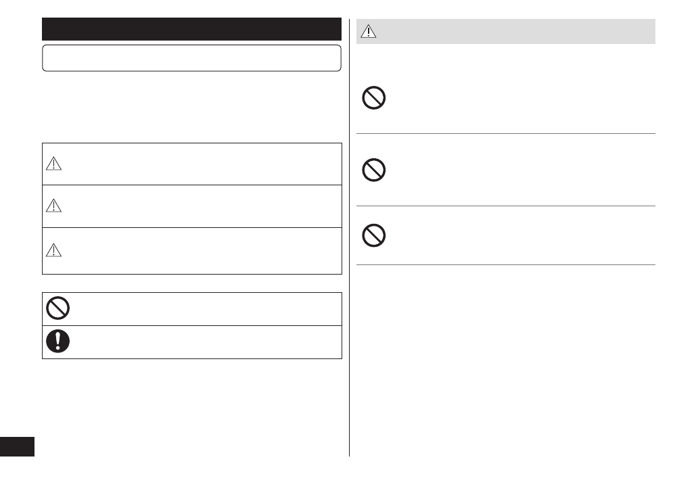Click empty cell right of the exclamation mark icon
The image size is (698, 491).
tap(203, 342)
